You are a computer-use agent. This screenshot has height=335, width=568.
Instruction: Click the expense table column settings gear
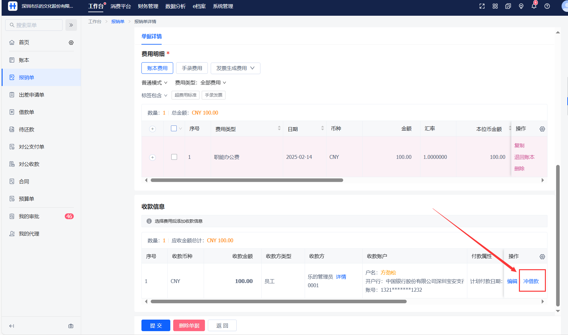point(542,129)
